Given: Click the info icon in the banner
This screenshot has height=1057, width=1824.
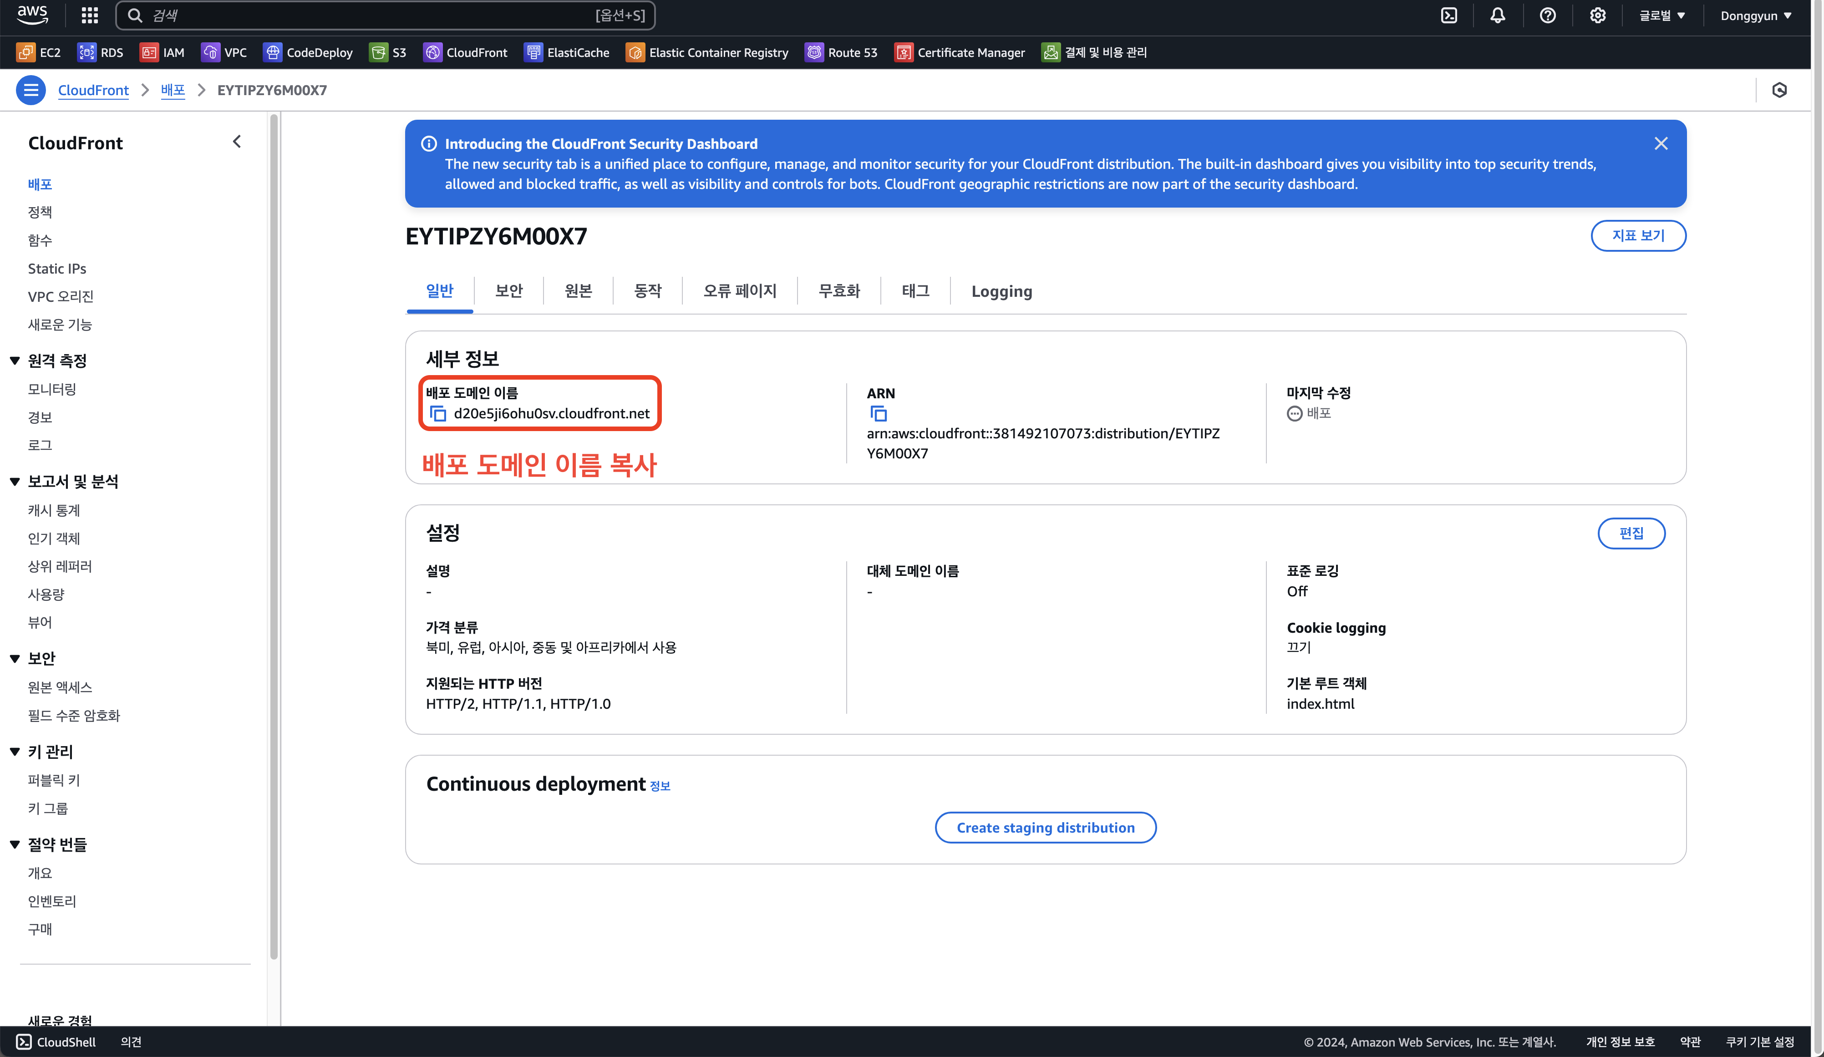Looking at the screenshot, I should 428,143.
